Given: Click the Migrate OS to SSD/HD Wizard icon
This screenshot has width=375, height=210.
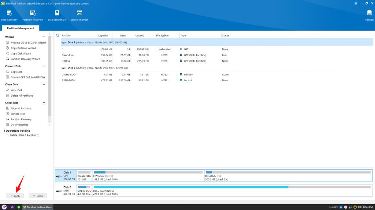Looking at the screenshot, I should [7, 42].
